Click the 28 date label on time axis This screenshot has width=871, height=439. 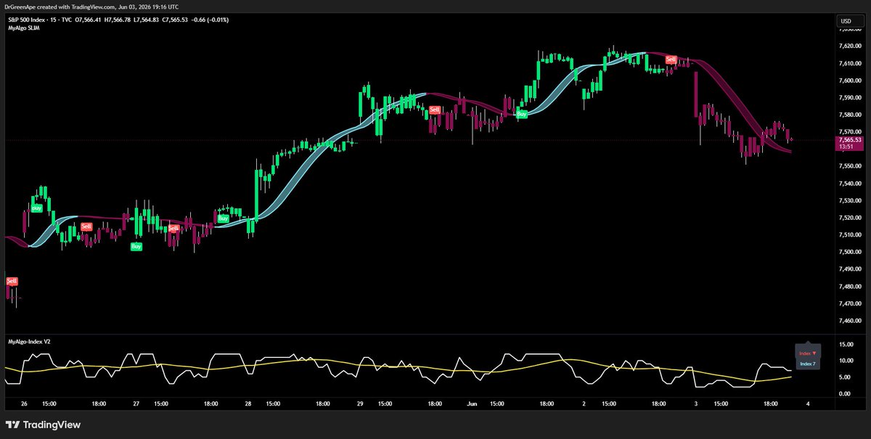click(248, 403)
